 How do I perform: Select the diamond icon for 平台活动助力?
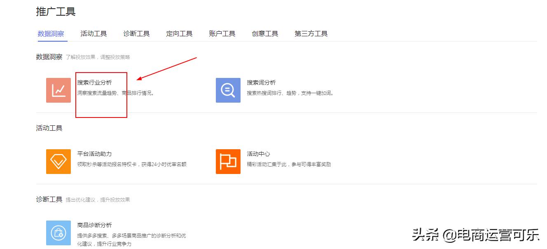pyautogui.click(x=58, y=161)
